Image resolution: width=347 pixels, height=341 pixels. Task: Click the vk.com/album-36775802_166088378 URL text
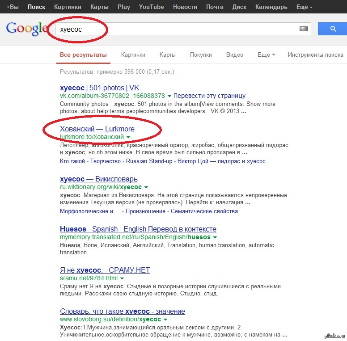(112, 96)
